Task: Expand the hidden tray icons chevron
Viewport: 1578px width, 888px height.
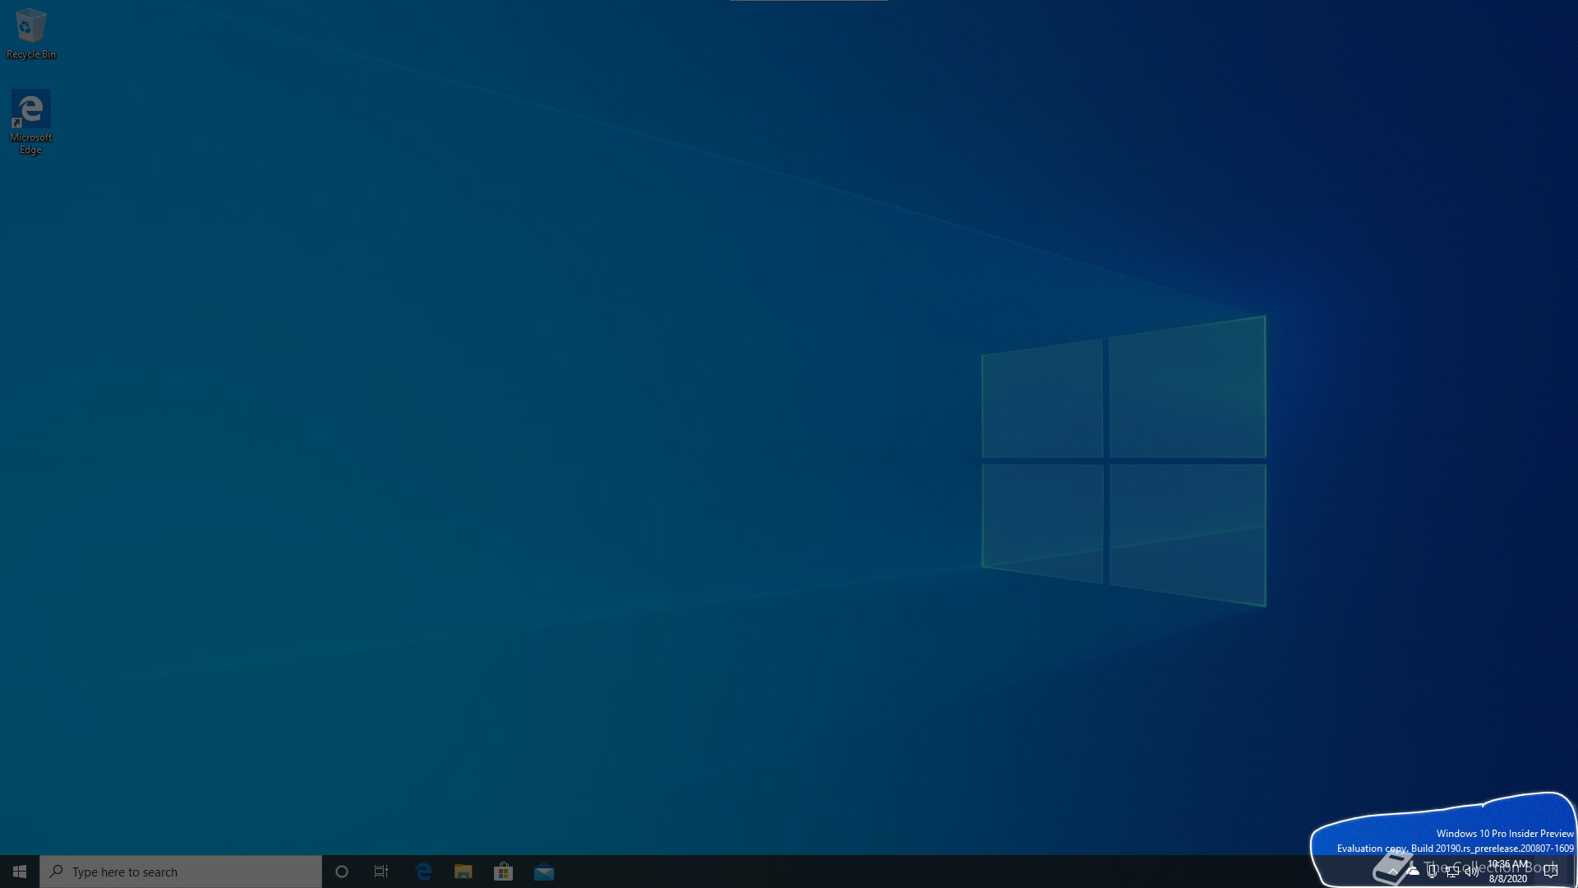Action: [1392, 872]
